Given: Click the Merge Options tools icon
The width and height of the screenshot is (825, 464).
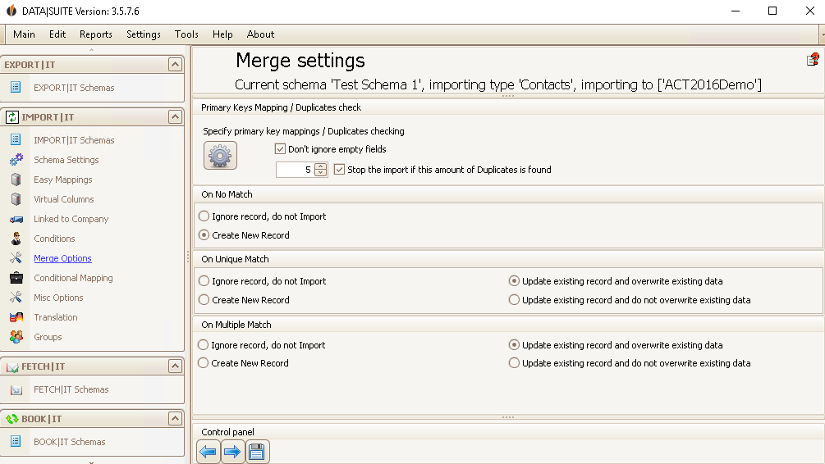Looking at the screenshot, I should [16, 258].
